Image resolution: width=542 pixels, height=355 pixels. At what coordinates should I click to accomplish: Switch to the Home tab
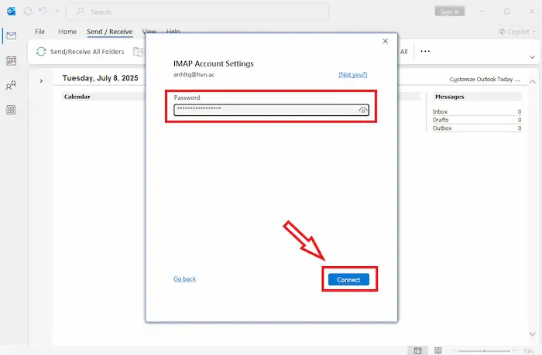67,32
